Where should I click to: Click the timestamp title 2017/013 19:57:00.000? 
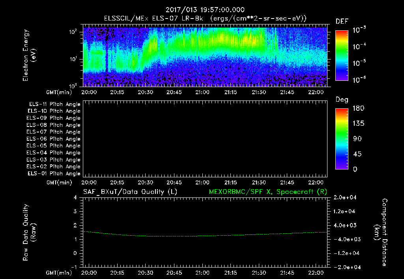[x=205, y=10]
